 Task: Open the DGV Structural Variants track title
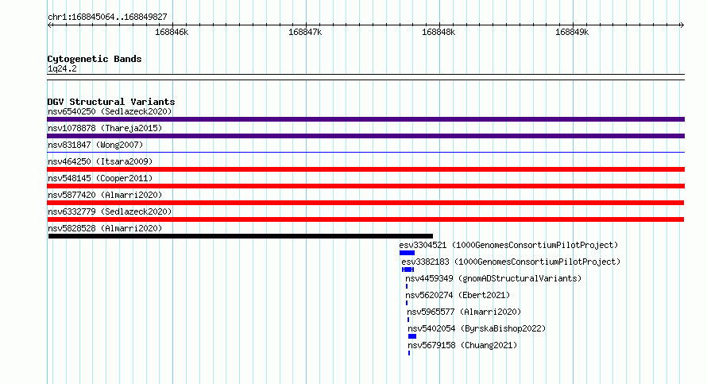click(x=111, y=102)
